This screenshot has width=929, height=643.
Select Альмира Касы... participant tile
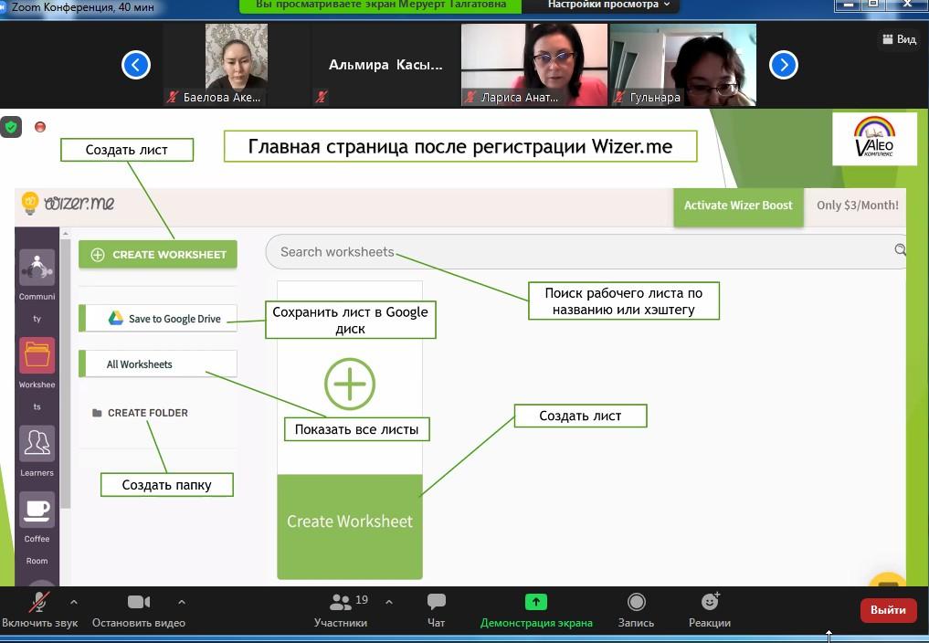(x=385, y=65)
